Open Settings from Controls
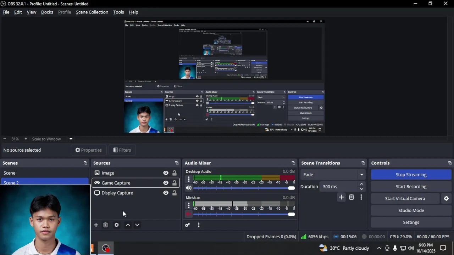This screenshot has width=454, height=255. [411, 222]
